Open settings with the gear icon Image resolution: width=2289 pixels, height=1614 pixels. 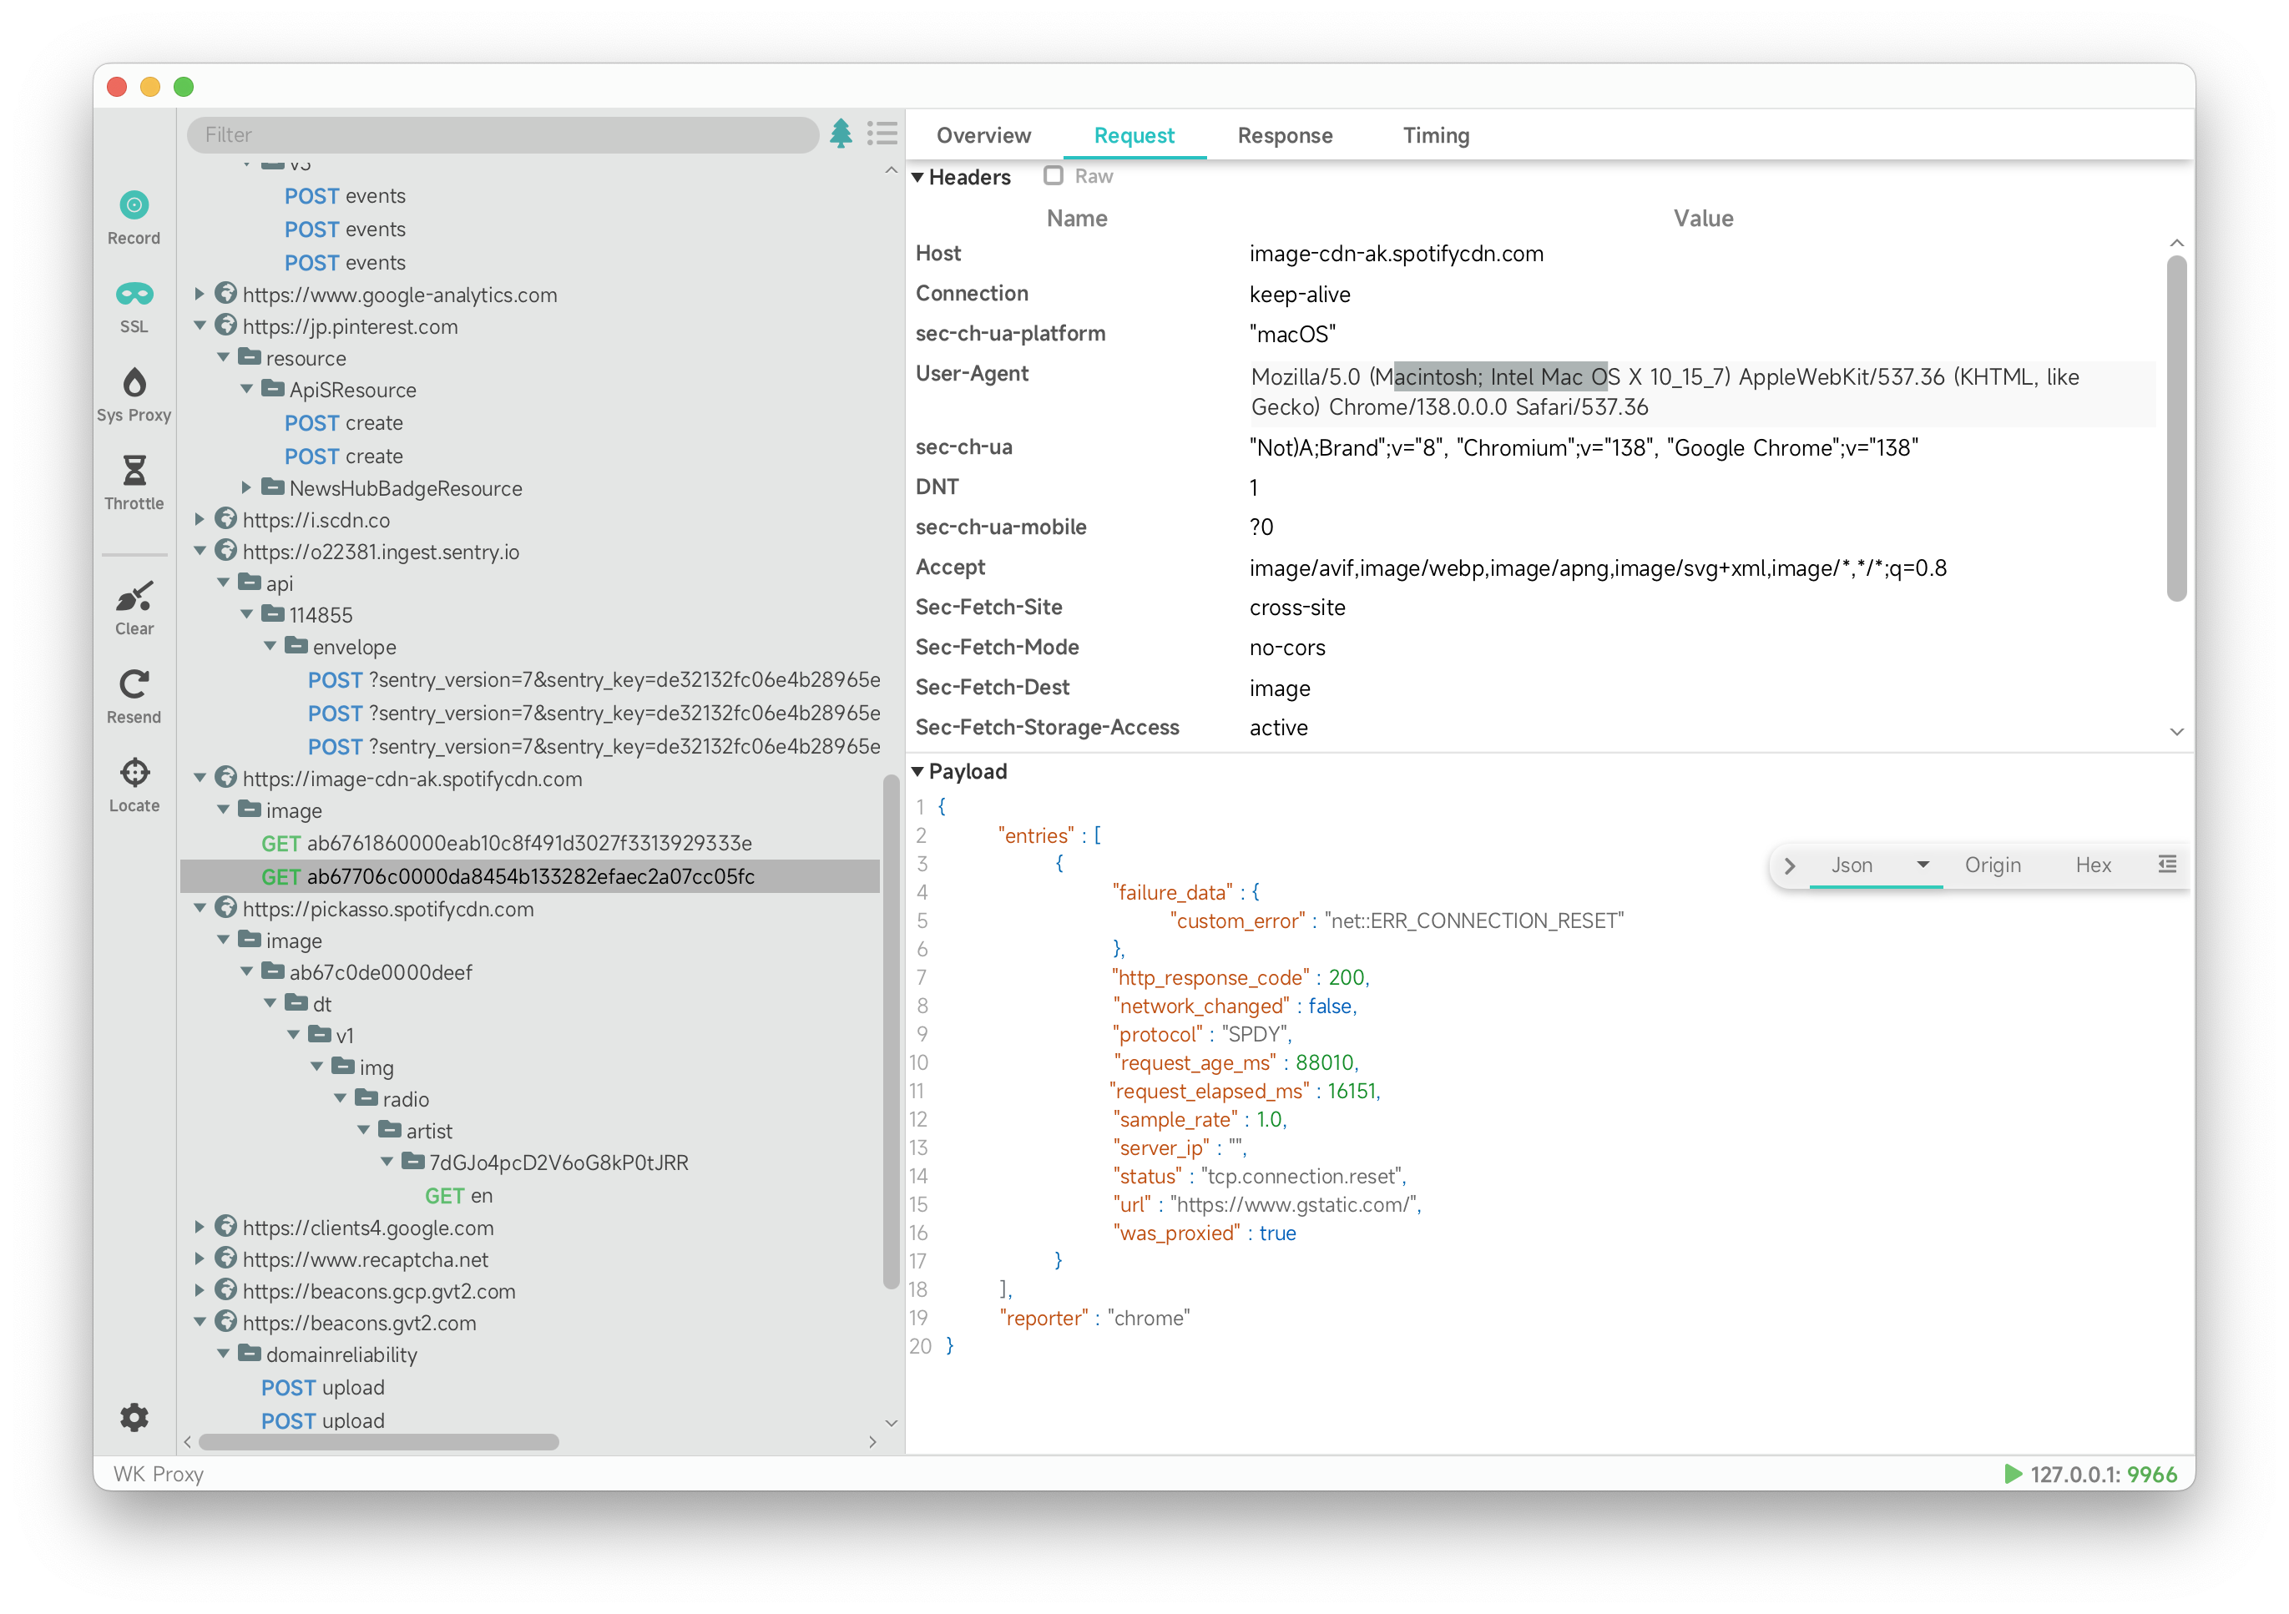(134, 1416)
